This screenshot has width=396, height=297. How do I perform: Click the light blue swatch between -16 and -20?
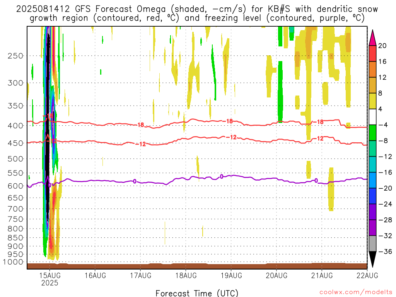click(x=372, y=180)
